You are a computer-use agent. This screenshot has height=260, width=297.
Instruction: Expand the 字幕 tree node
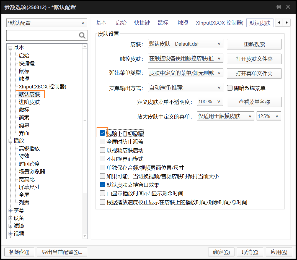(x=11, y=210)
